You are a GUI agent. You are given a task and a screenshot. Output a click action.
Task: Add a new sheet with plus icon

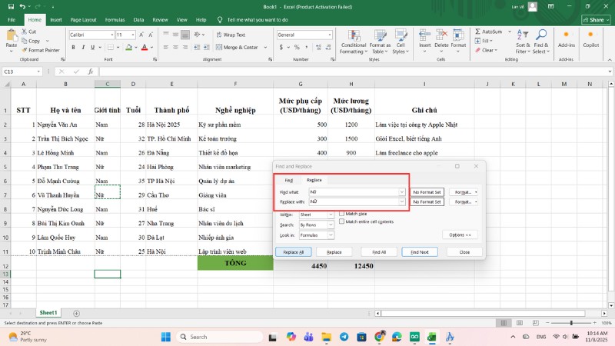pos(76,313)
